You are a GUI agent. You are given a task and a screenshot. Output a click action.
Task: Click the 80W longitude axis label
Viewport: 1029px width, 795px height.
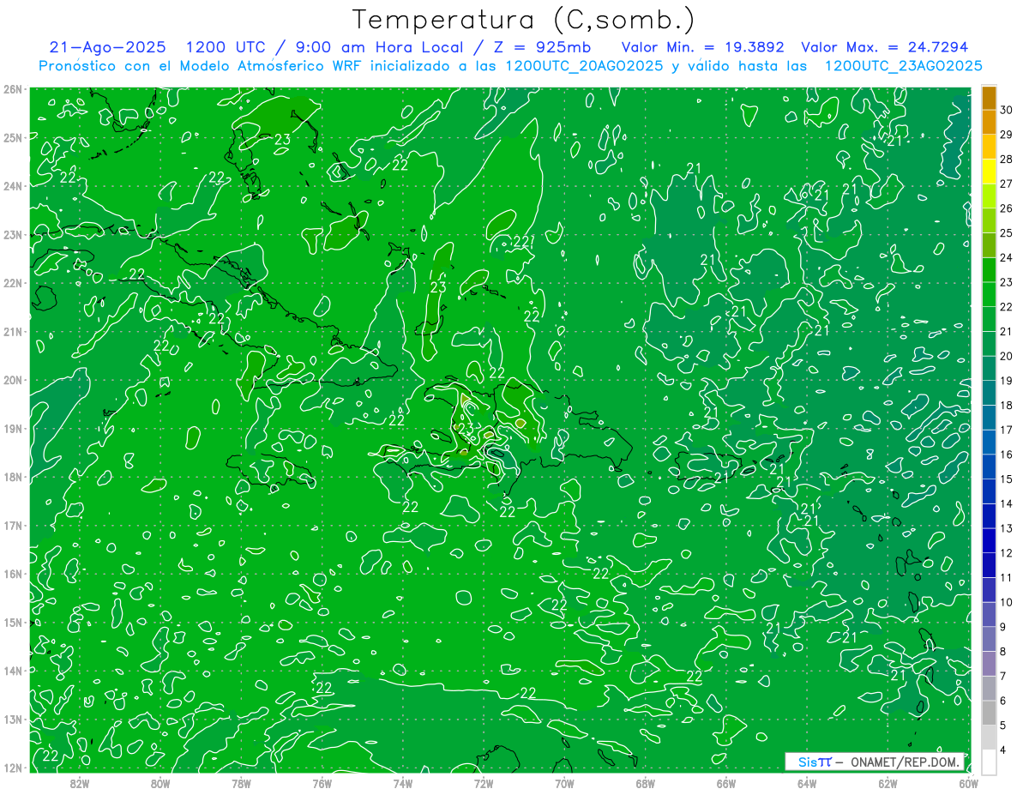[160, 783]
